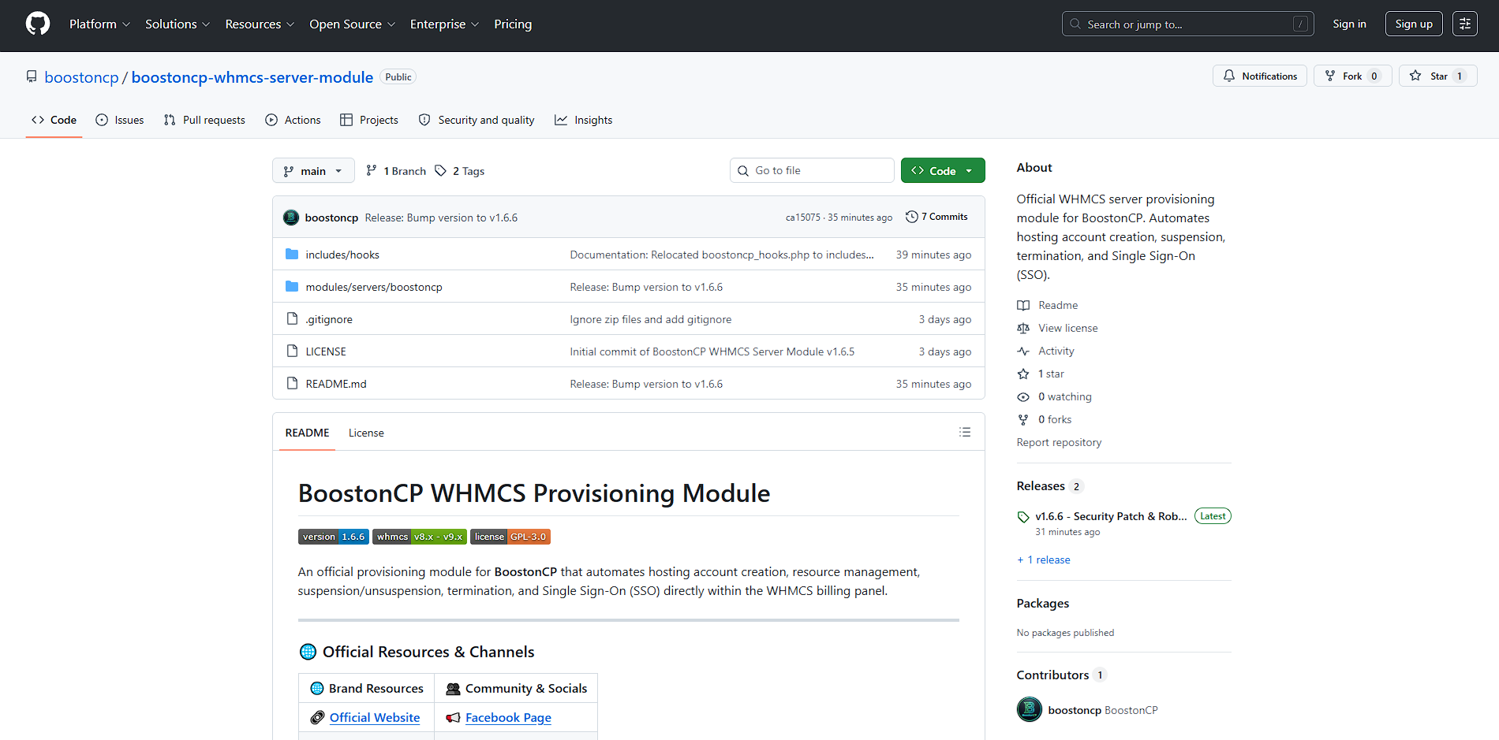Open the tags list (2 Tags)
Screen dimensions: 1499x740
pyautogui.click(x=460, y=171)
